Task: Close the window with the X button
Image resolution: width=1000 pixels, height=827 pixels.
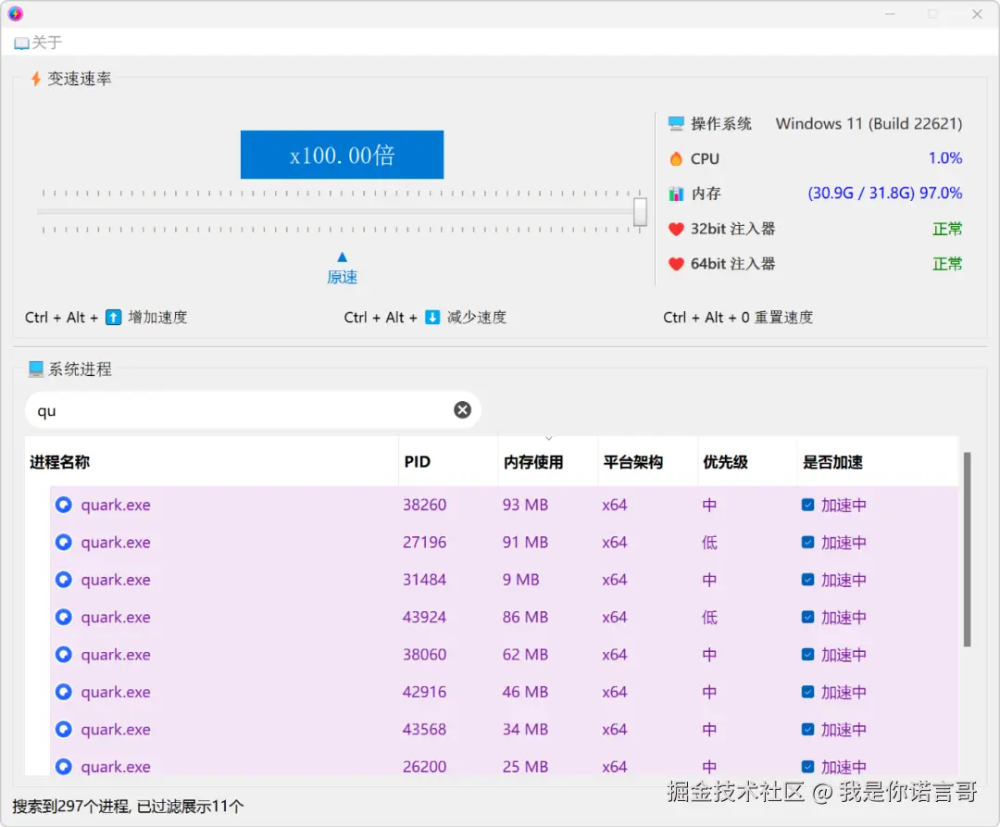Action: click(977, 14)
